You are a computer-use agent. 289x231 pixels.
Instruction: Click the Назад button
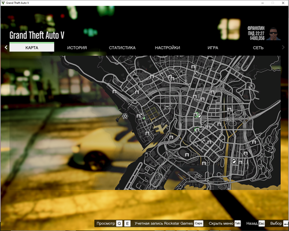tap(252, 223)
